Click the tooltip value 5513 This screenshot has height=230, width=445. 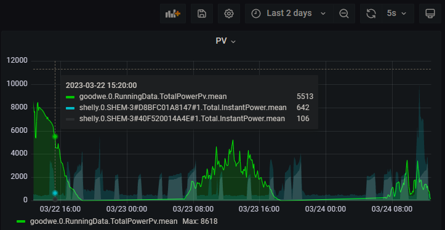click(x=305, y=97)
